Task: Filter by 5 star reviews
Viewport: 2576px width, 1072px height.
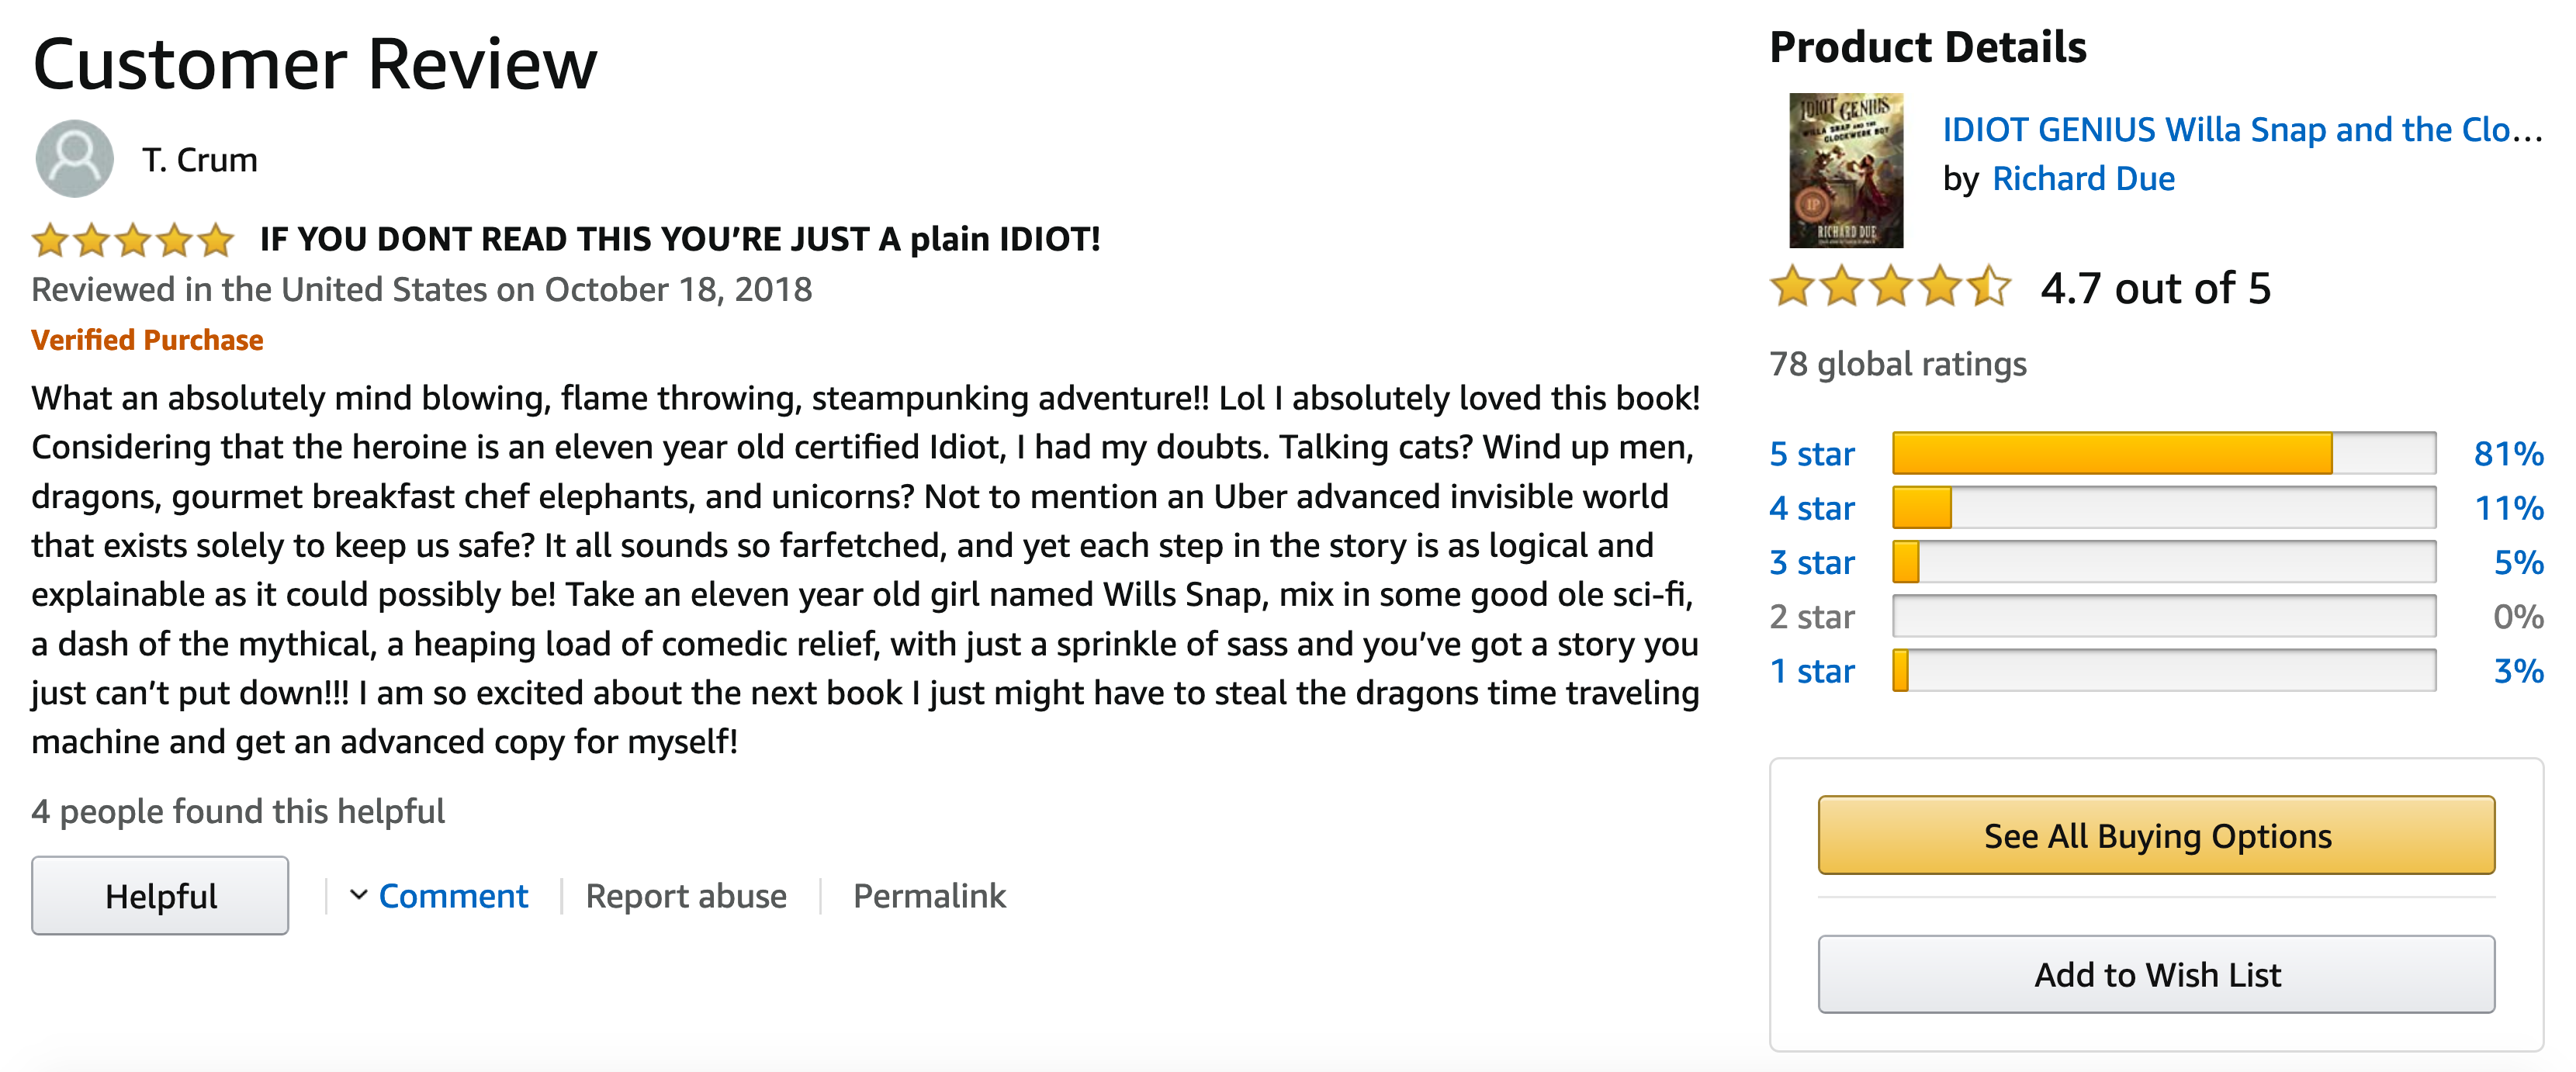Action: (x=1811, y=454)
